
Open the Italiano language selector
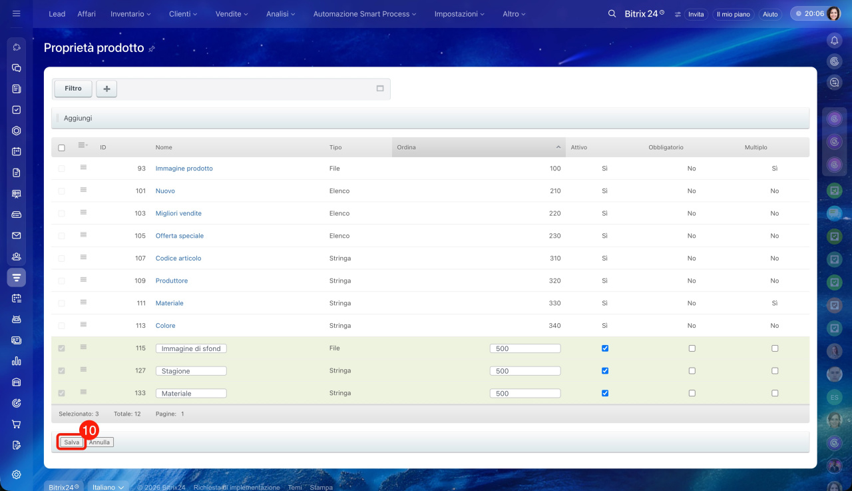(x=108, y=487)
